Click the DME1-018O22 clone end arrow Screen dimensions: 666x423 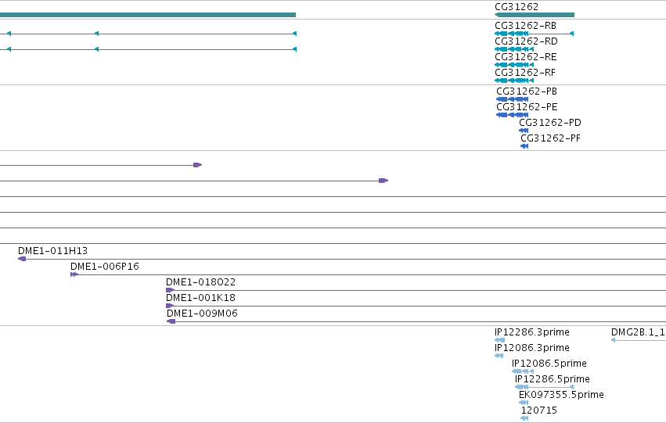[x=171, y=290]
